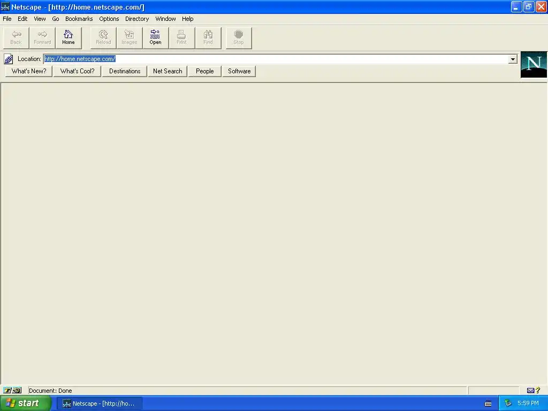
Task: Click the Software button
Action: click(239, 71)
